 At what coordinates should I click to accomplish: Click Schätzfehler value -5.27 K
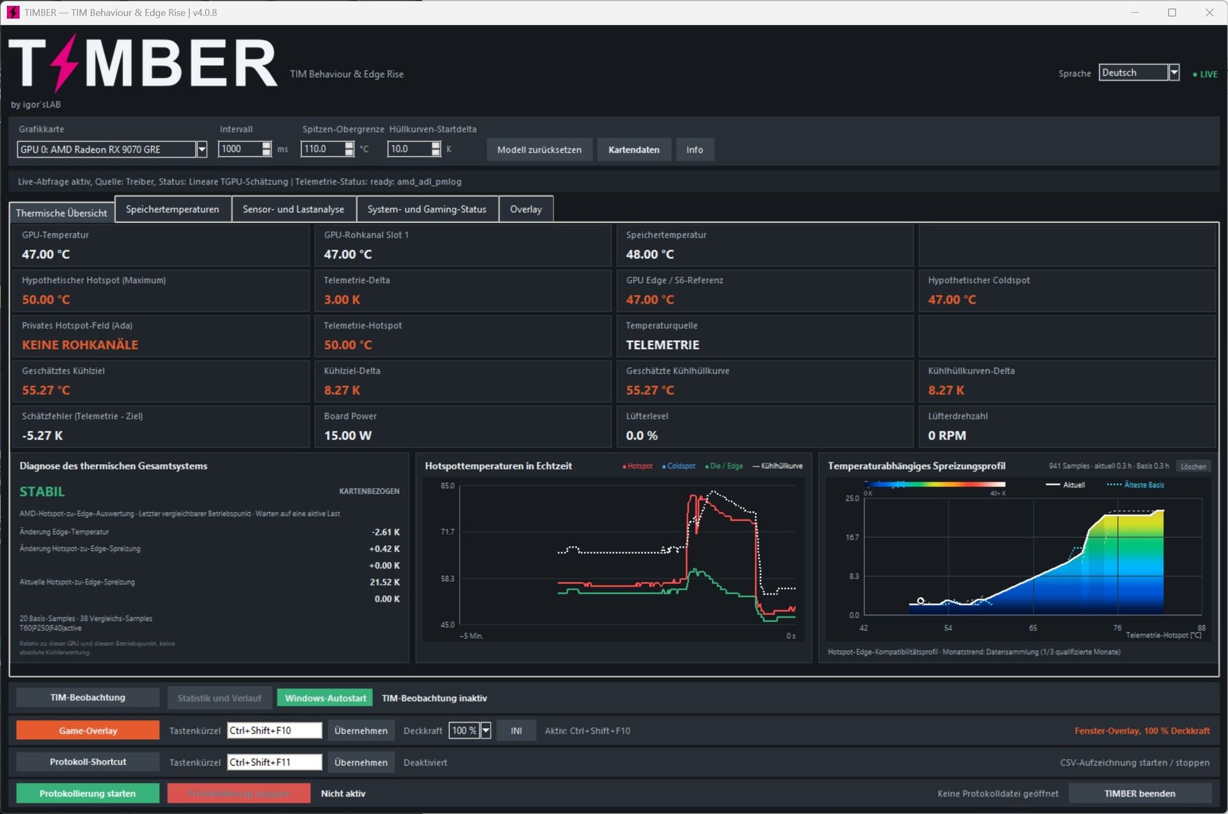[42, 435]
